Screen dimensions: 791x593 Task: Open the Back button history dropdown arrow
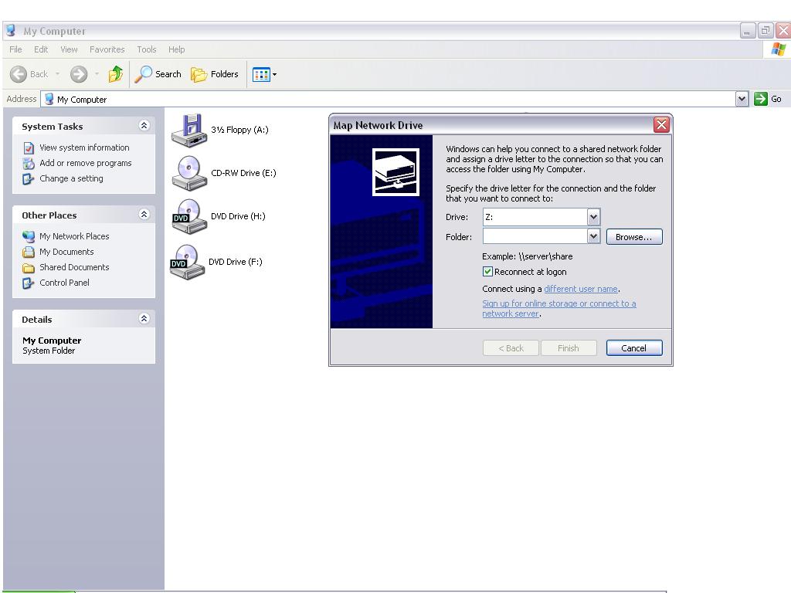(x=57, y=75)
